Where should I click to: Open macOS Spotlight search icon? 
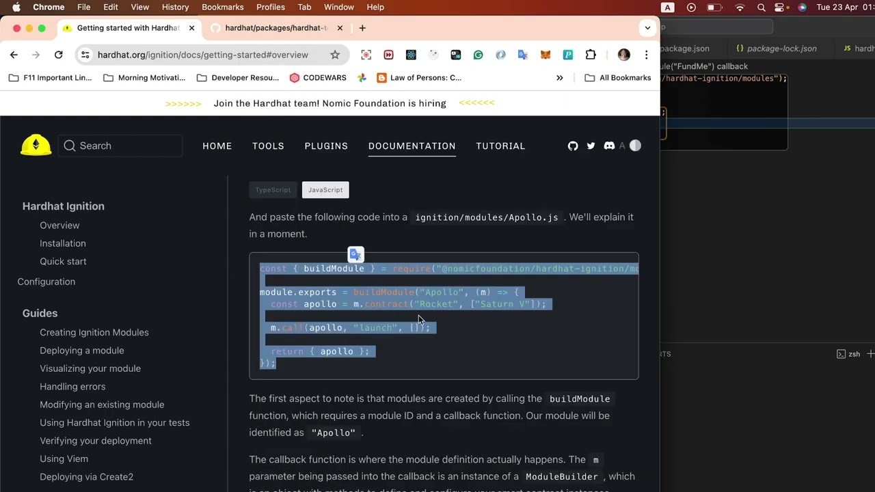coord(762,8)
